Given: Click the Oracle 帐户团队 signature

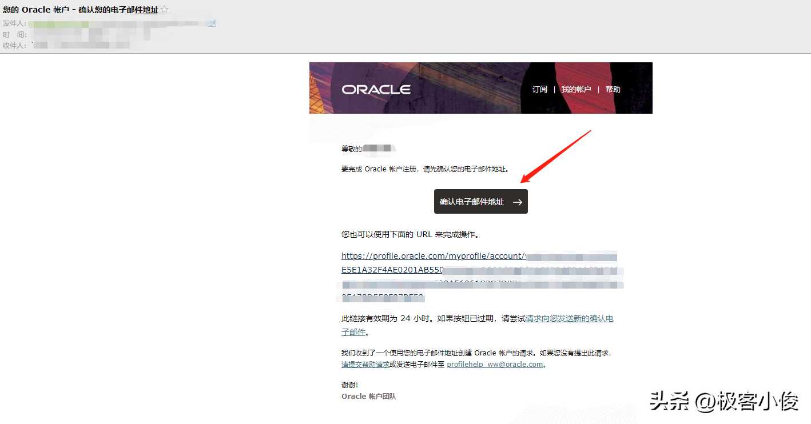Looking at the screenshot, I should [x=368, y=397].
